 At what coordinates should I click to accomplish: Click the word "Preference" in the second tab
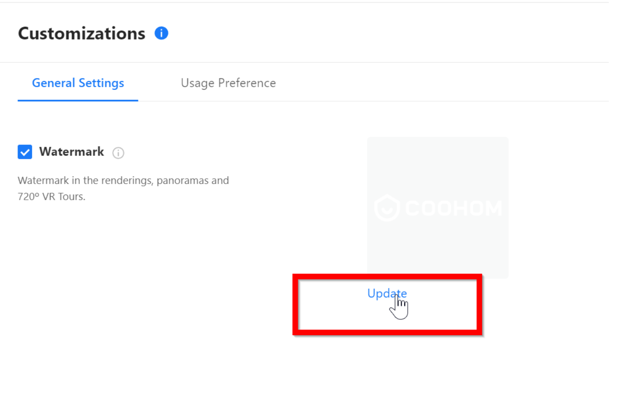(x=247, y=83)
